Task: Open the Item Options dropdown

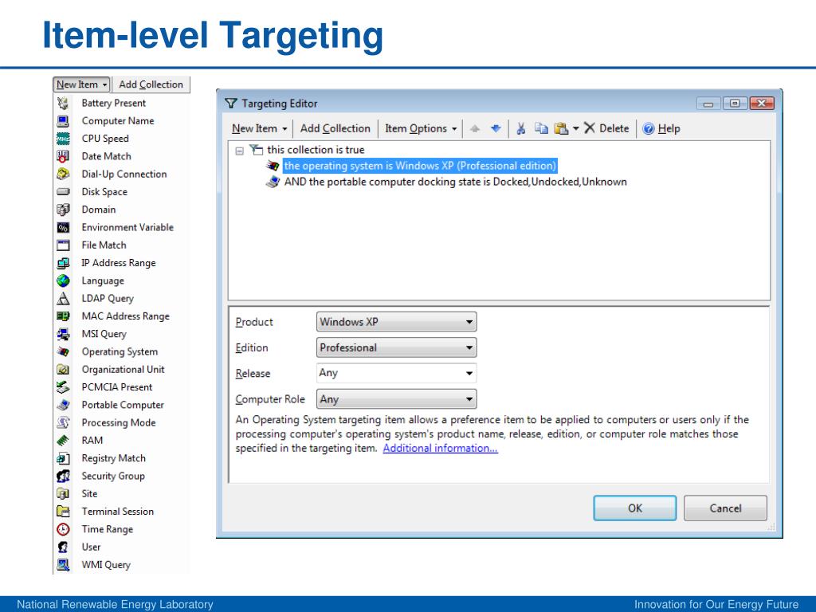Action: 421,128
